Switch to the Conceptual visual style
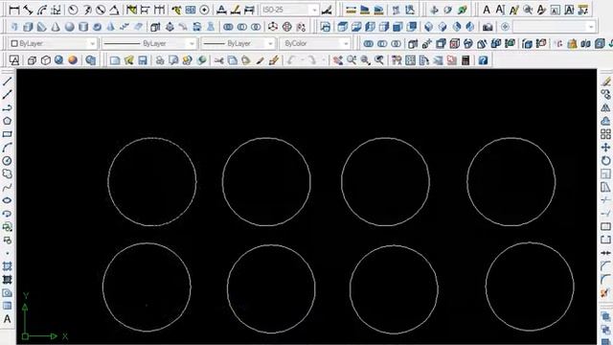The image size is (613, 345). tap(73, 60)
